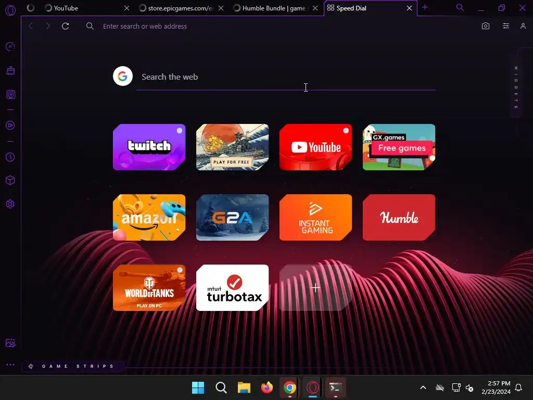Open the Play For Free warship tile

(233, 147)
